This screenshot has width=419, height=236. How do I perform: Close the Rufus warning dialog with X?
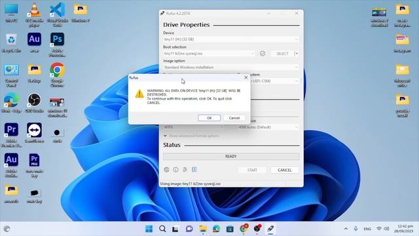tap(246, 77)
